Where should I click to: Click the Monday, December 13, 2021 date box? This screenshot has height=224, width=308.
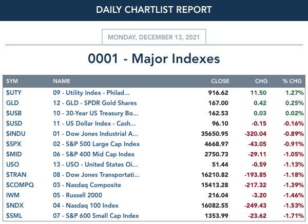(154, 37)
